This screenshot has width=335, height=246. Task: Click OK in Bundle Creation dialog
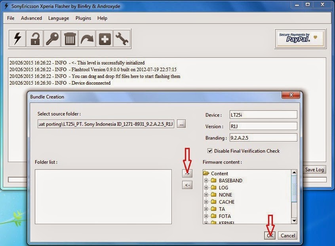point(270,235)
